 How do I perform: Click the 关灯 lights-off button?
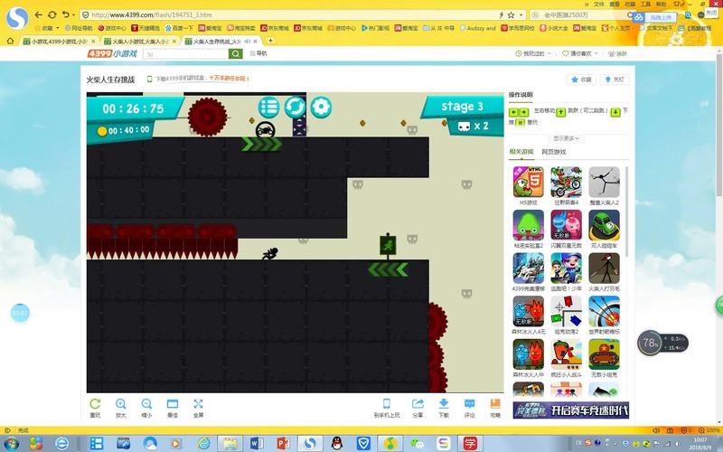coord(614,80)
